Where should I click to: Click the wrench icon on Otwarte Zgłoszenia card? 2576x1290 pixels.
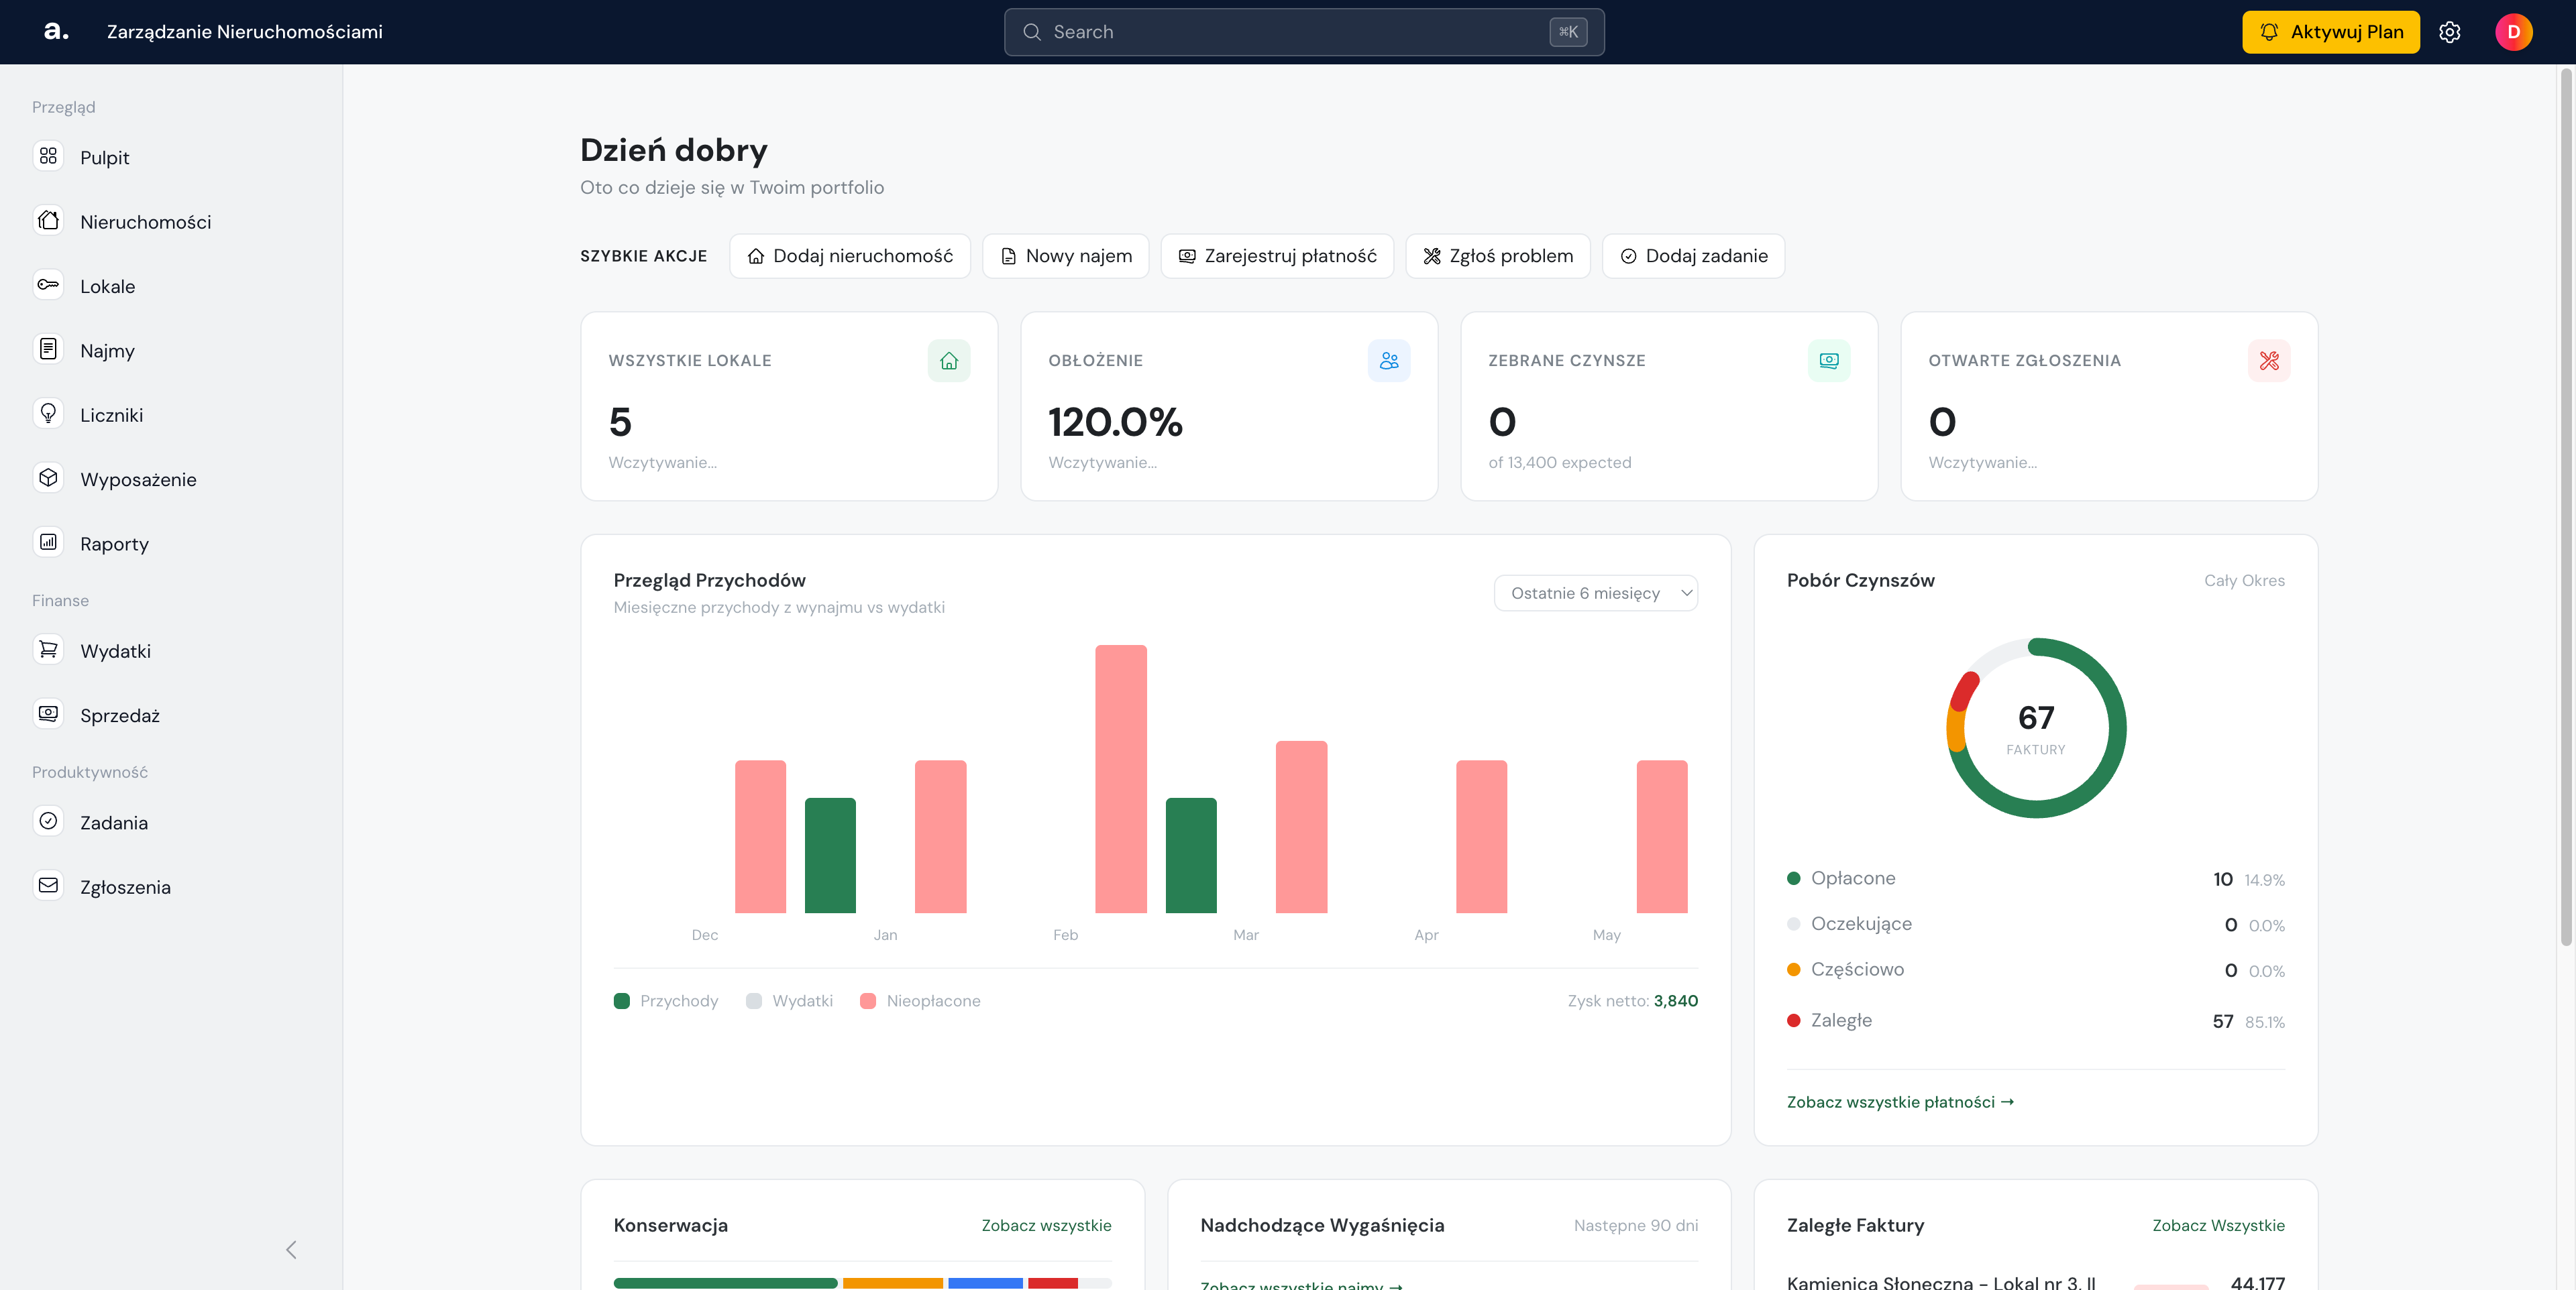tap(2268, 361)
